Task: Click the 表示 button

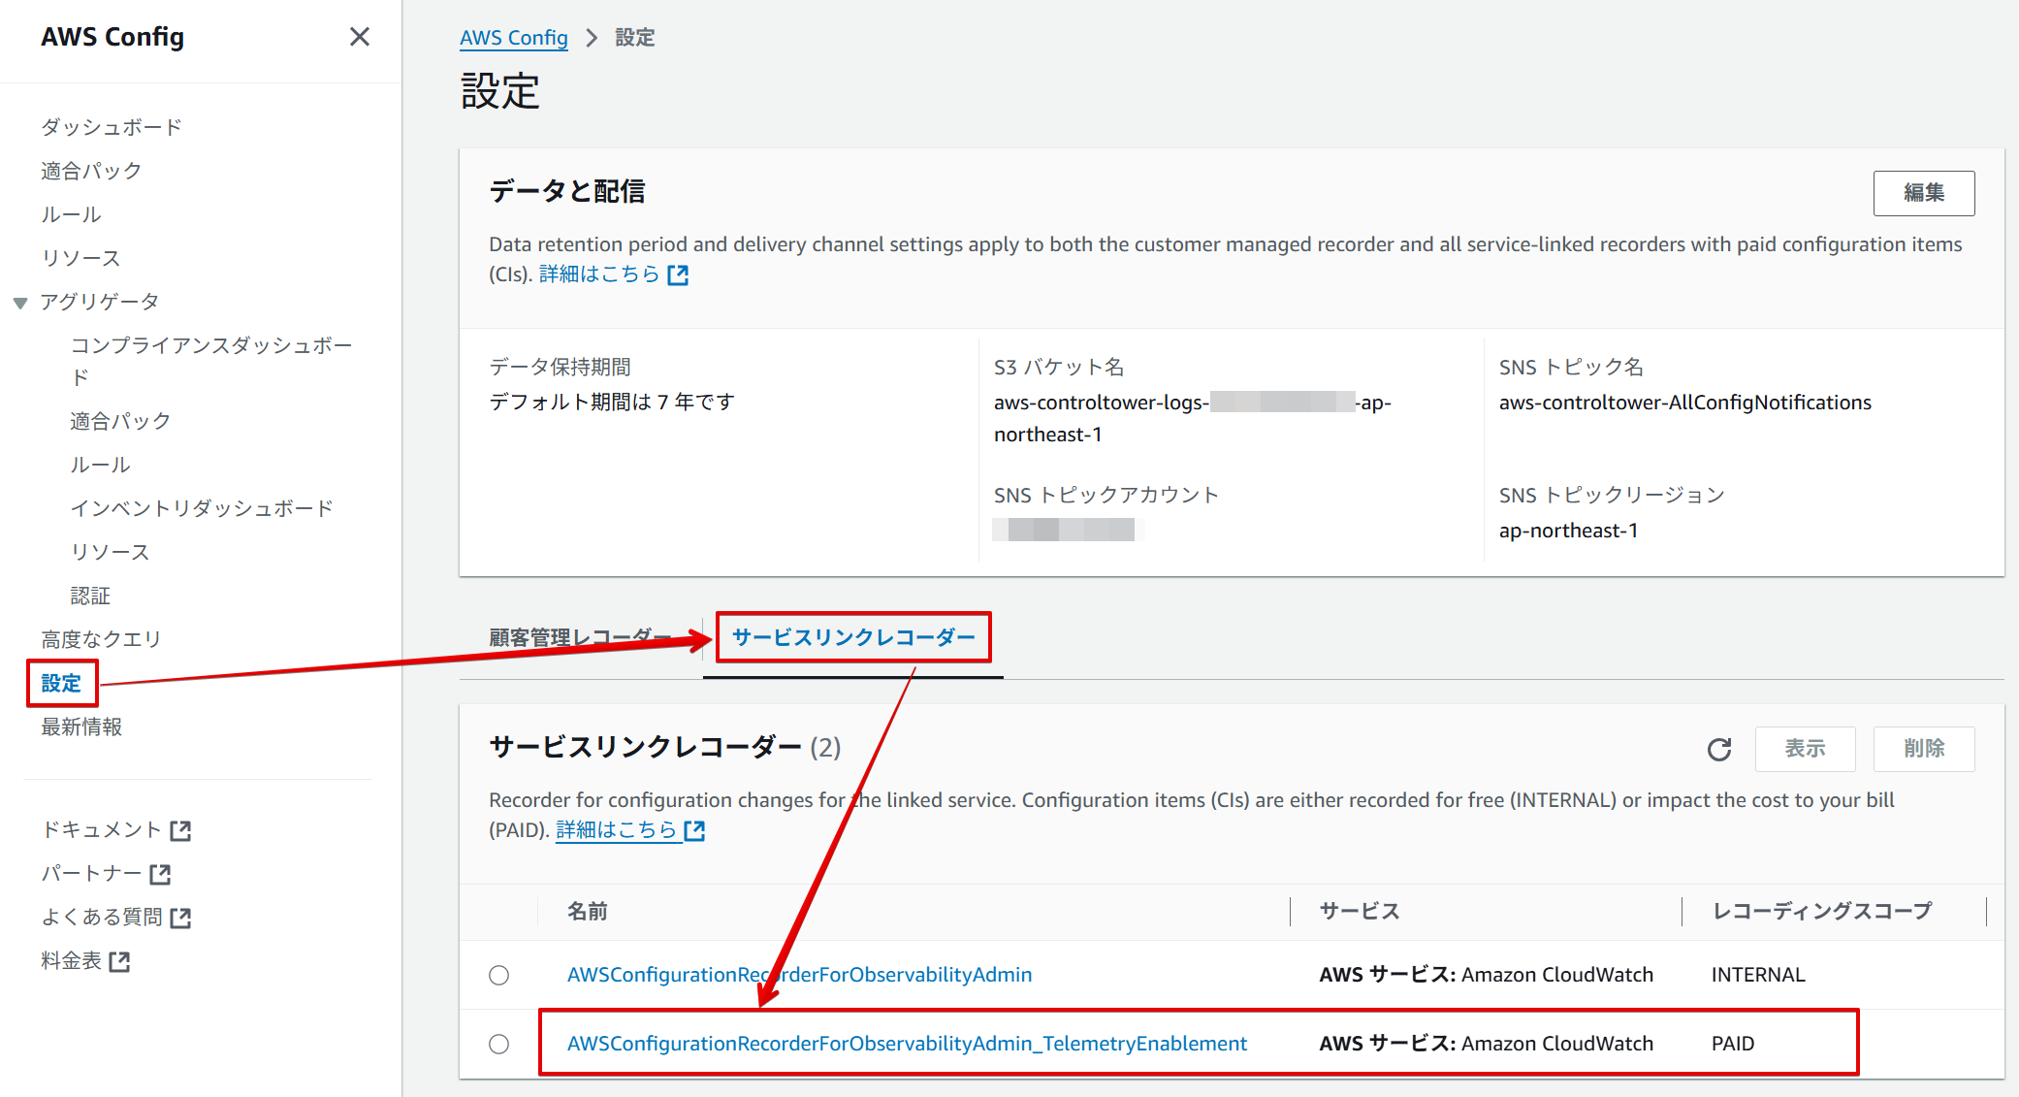Action: [x=1805, y=749]
